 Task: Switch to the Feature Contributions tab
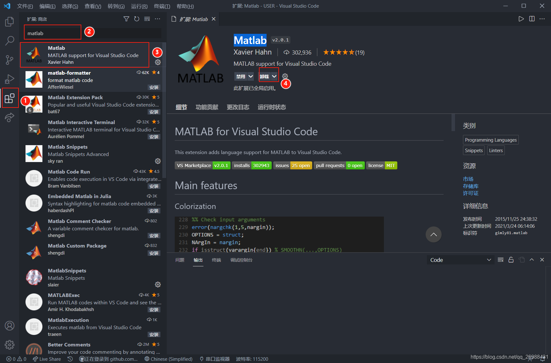[207, 107]
